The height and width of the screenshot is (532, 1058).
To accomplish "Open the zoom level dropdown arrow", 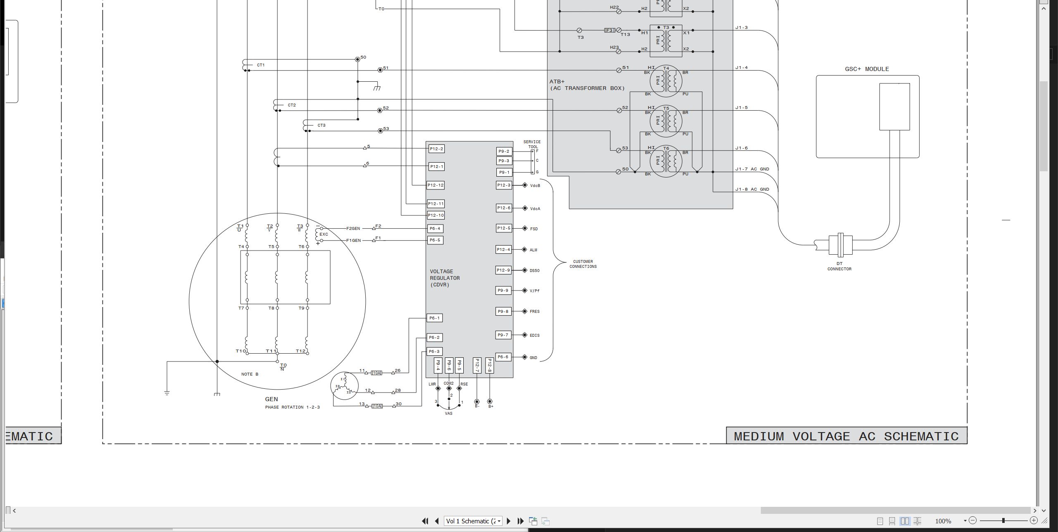I will [x=965, y=521].
